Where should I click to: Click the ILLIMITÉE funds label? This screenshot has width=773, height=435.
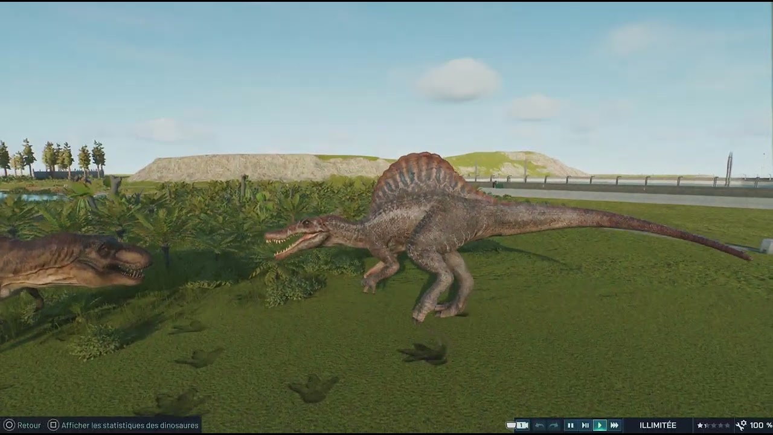coord(658,425)
